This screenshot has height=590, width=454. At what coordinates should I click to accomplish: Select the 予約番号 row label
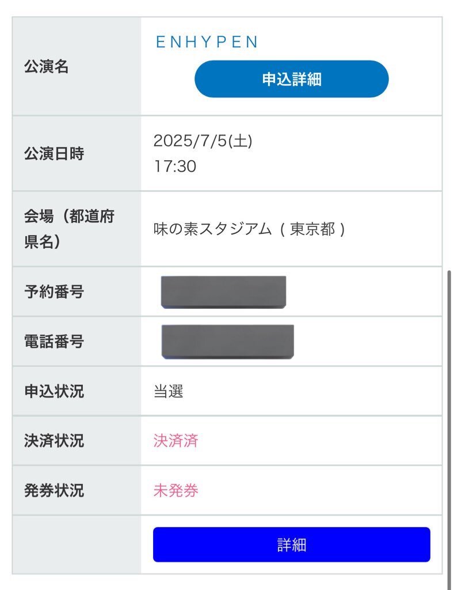point(54,292)
